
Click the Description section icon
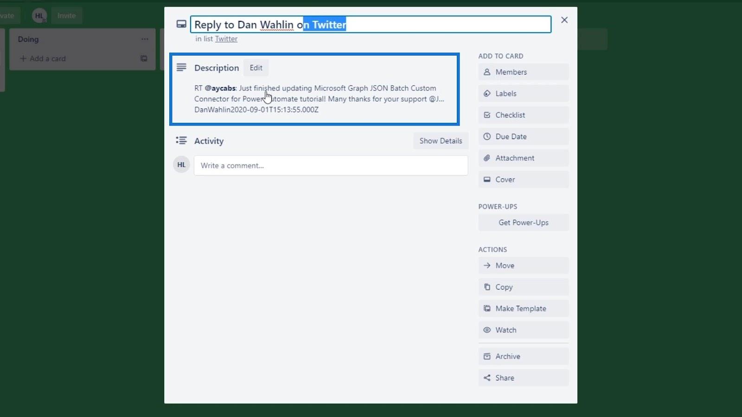pyautogui.click(x=181, y=68)
